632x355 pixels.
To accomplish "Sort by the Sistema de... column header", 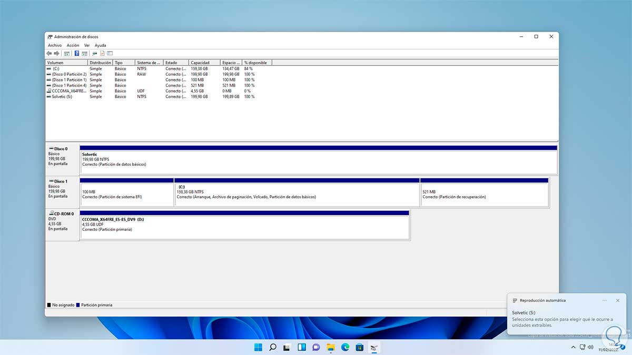I will [x=150, y=63].
